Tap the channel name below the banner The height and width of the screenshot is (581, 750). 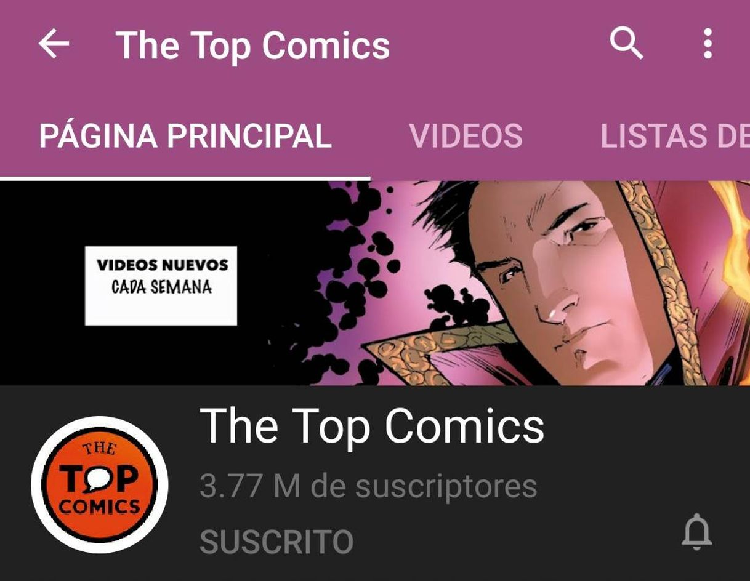(x=372, y=426)
